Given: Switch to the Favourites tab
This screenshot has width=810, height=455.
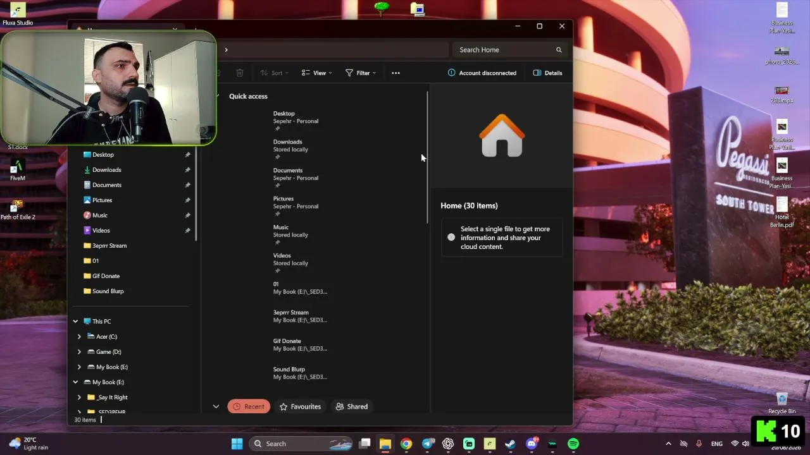Looking at the screenshot, I should tap(301, 406).
